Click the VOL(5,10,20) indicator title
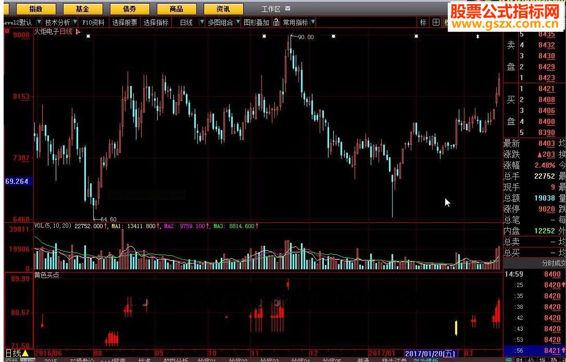 (x=53, y=226)
